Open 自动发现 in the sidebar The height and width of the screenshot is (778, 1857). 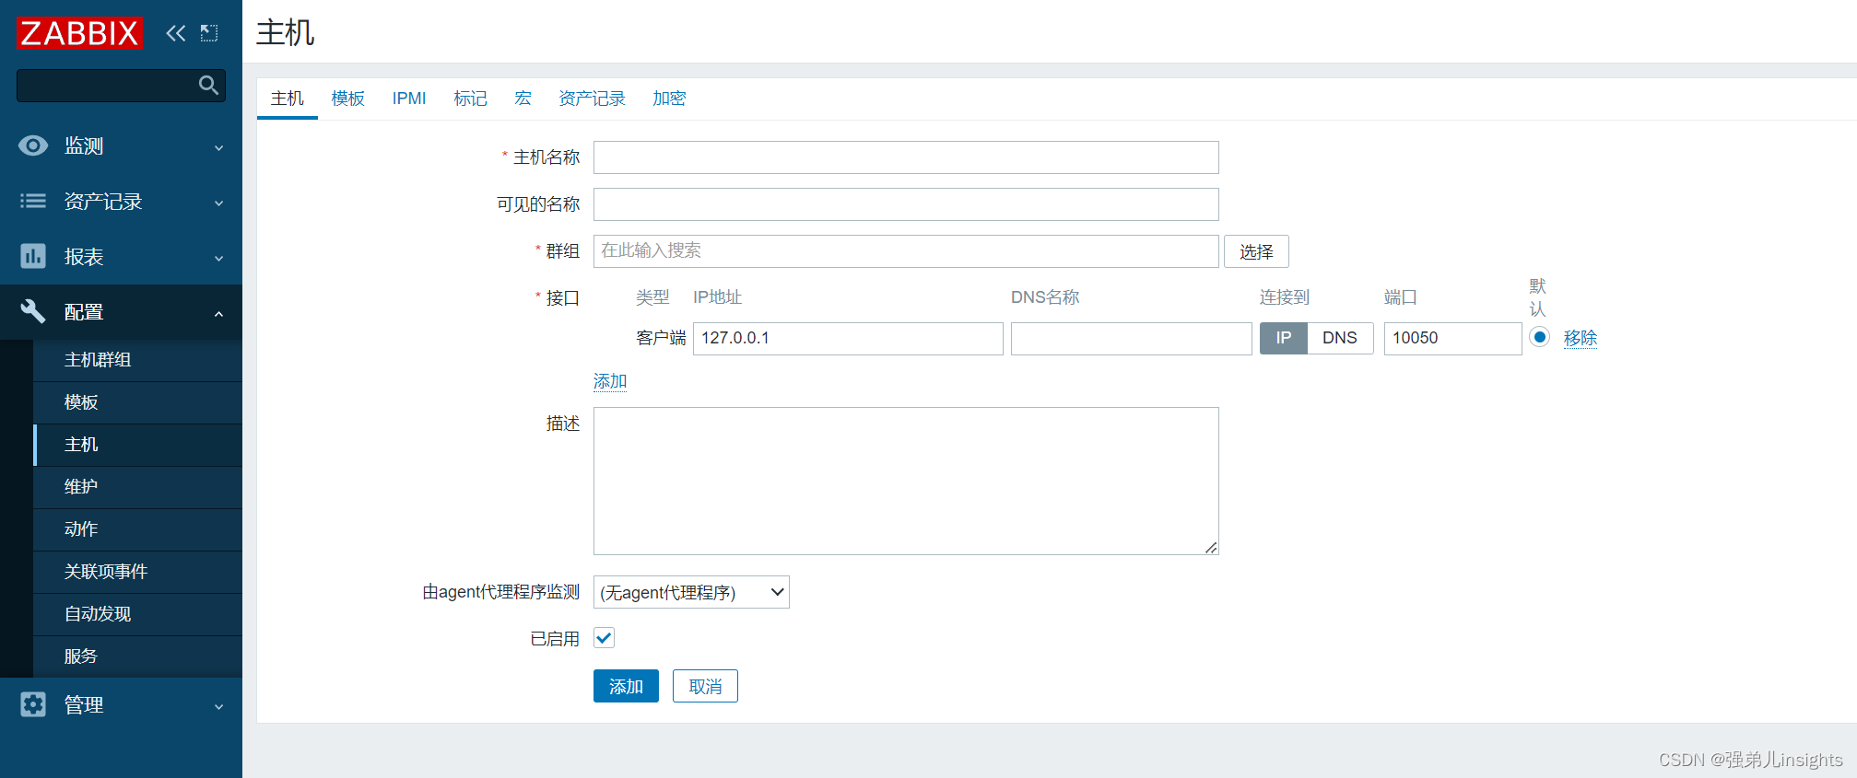138,614
